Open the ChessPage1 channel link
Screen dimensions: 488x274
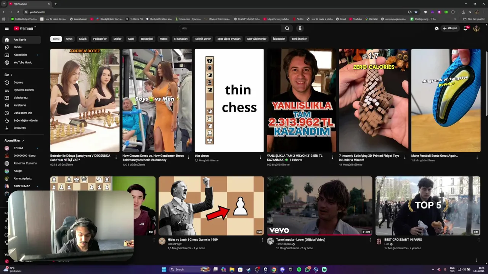(x=175, y=244)
